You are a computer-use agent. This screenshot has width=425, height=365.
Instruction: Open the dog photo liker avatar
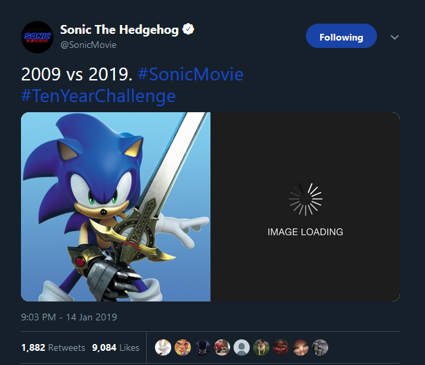point(261,347)
